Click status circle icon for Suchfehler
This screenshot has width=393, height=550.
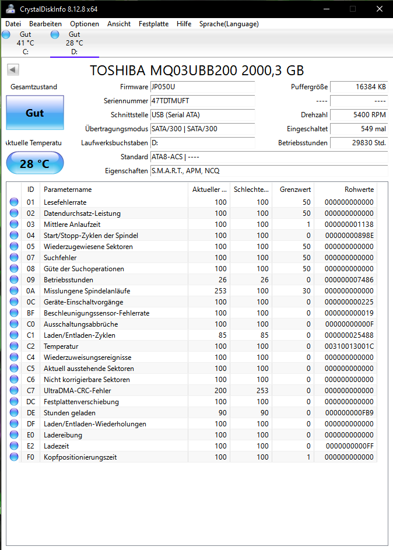coord(14,257)
